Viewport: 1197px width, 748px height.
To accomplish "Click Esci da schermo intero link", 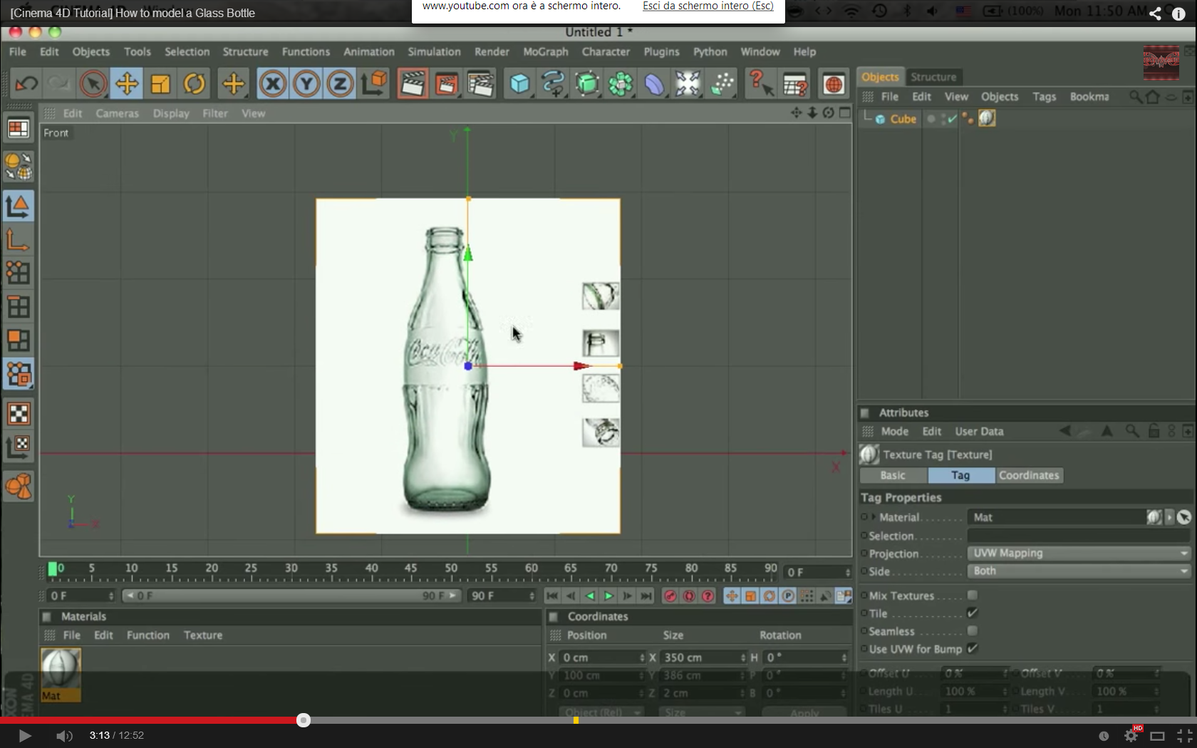I will [708, 6].
